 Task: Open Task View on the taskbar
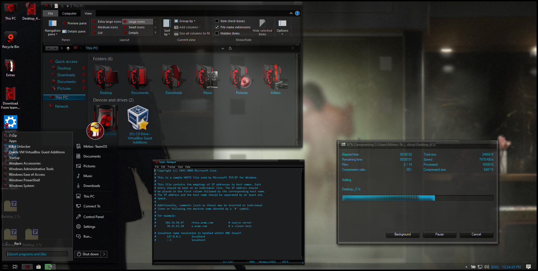15,267
